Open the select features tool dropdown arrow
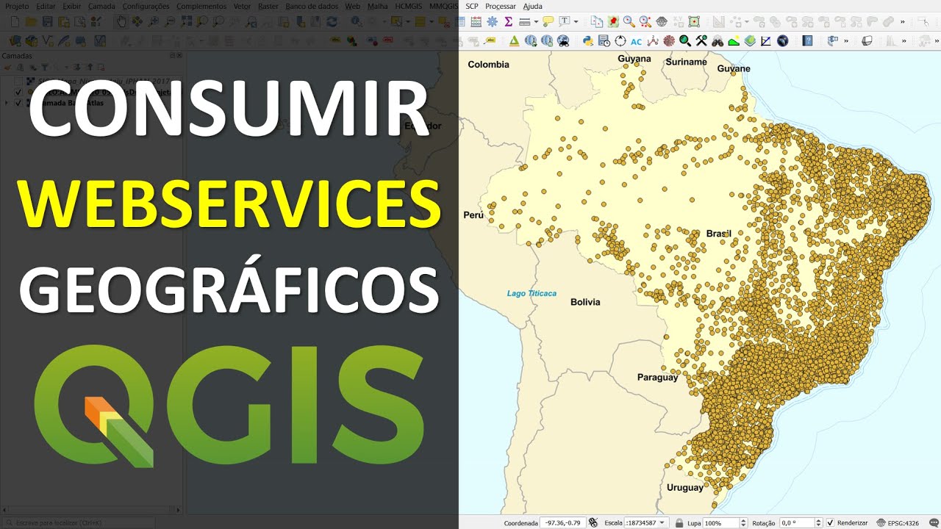 [408, 22]
